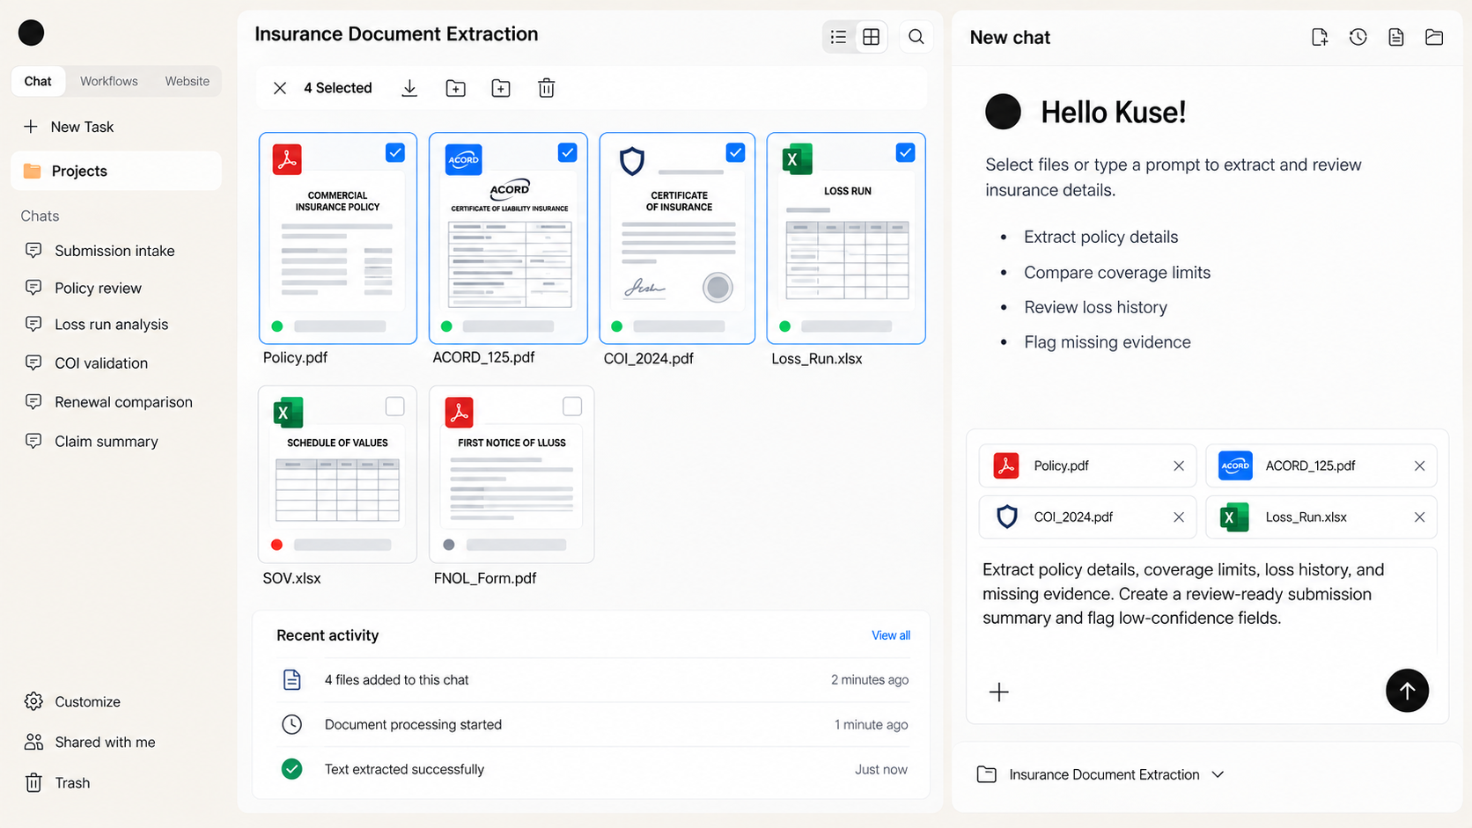Click the 'Text extracted successfully' activity row
This screenshot has height=828, width=1472.
pyautogui.click(x=593, y=769)
